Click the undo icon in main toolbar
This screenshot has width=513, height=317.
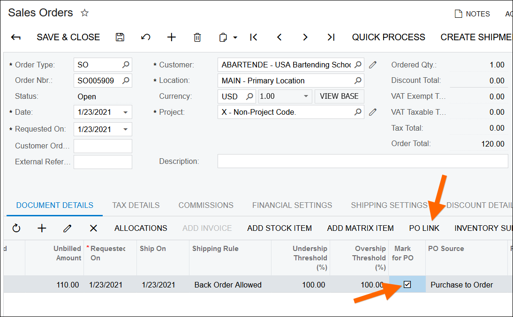pos(146,37)
